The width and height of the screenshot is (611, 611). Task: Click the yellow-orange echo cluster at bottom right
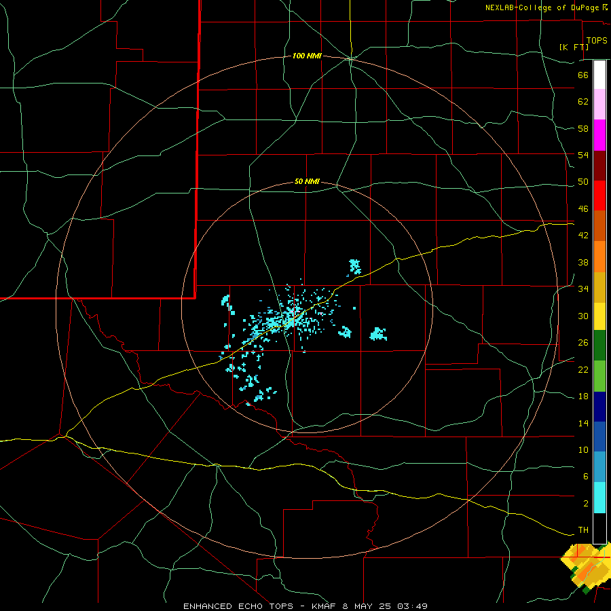point(585,568)
